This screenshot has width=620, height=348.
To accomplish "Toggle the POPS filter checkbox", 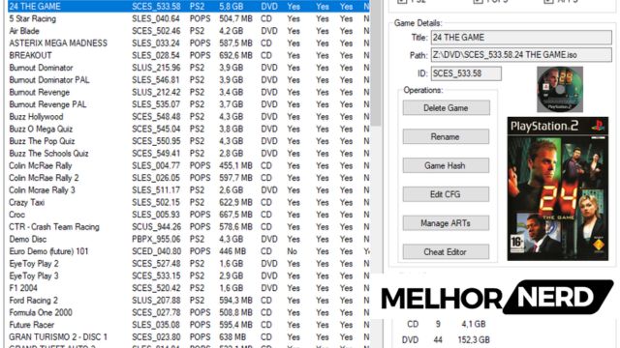I will 478,1.
